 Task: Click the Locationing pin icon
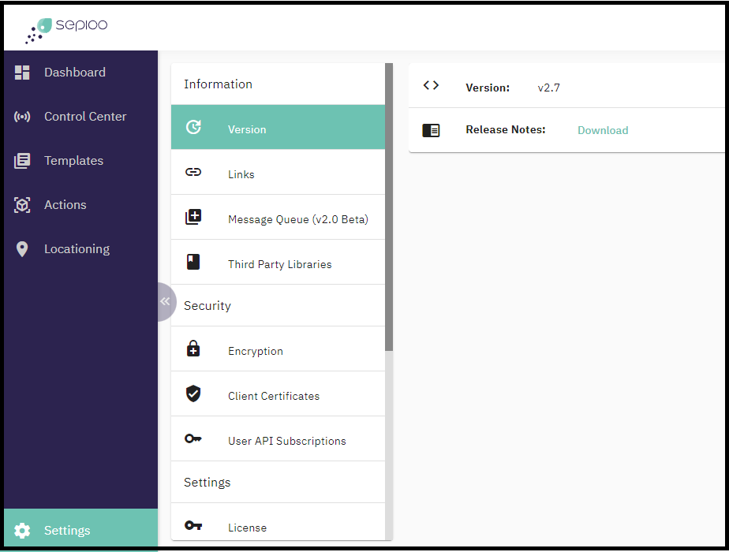22,249
